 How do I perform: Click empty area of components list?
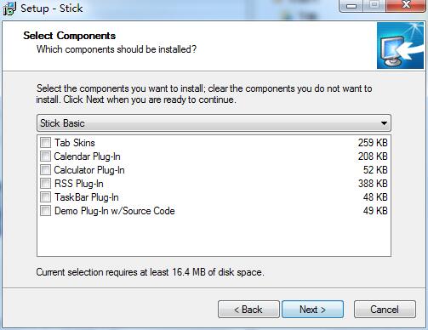(214, 236)
